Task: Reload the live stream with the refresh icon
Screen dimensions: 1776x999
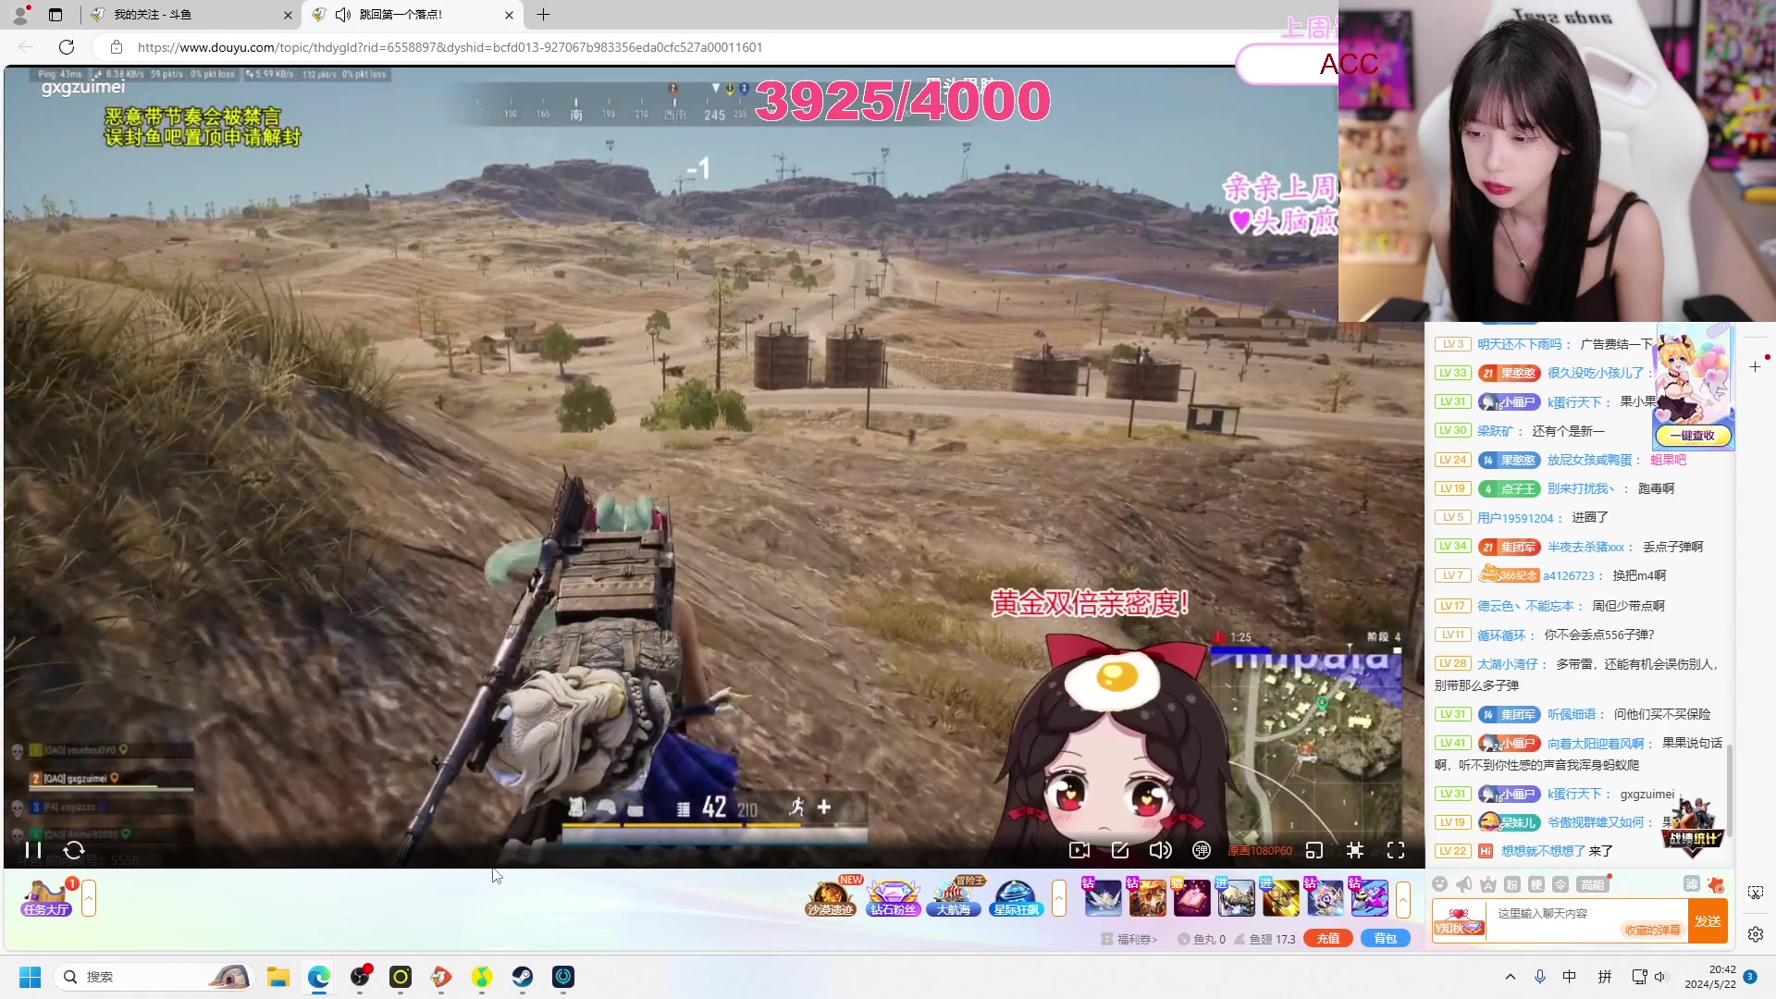Action: tap(74, 850)
